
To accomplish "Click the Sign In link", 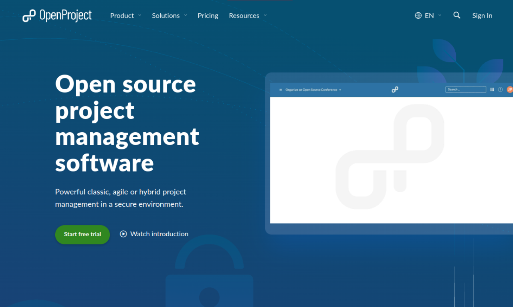I will coord(482,15).
